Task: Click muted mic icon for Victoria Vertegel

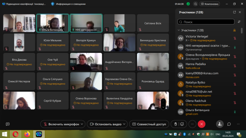Action: 235,38
